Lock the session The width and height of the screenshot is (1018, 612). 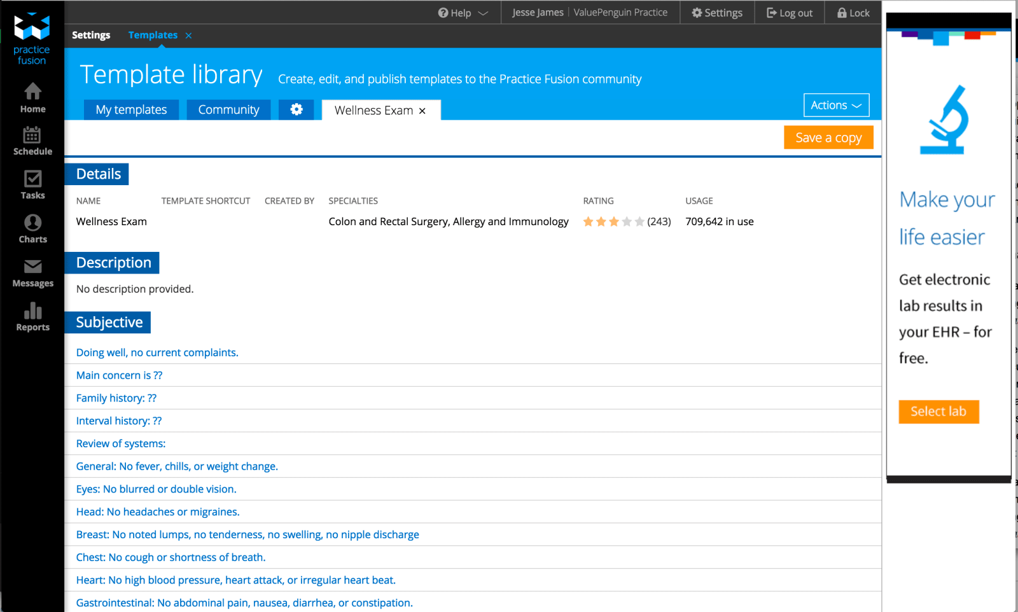853,13
